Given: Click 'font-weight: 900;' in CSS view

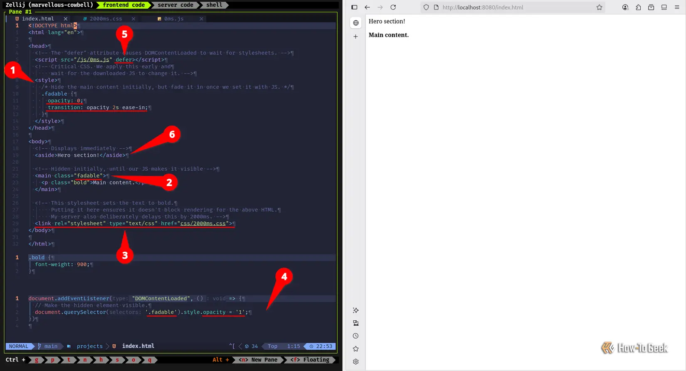Looking at the screenshot, I should coord(62,264).
